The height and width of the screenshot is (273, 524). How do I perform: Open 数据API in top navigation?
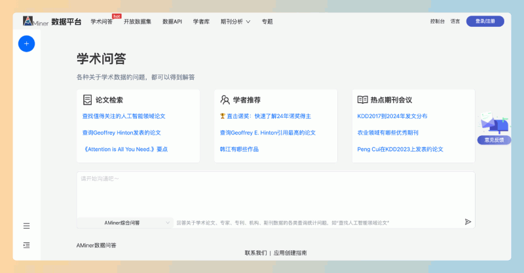(172, 22)
